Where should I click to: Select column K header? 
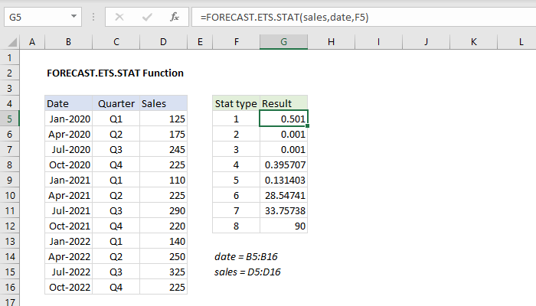click(473, 42)
